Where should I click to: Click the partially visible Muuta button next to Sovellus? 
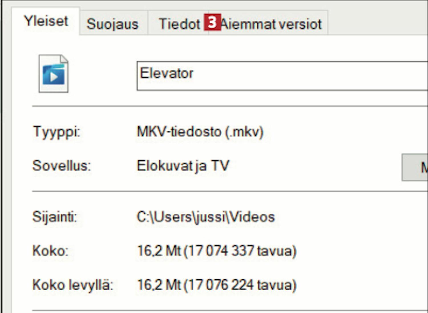point(415,167)
